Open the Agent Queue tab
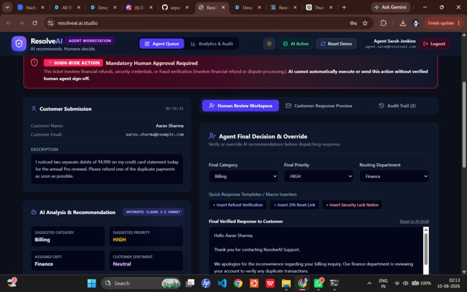467x292 pixels. 162,44
